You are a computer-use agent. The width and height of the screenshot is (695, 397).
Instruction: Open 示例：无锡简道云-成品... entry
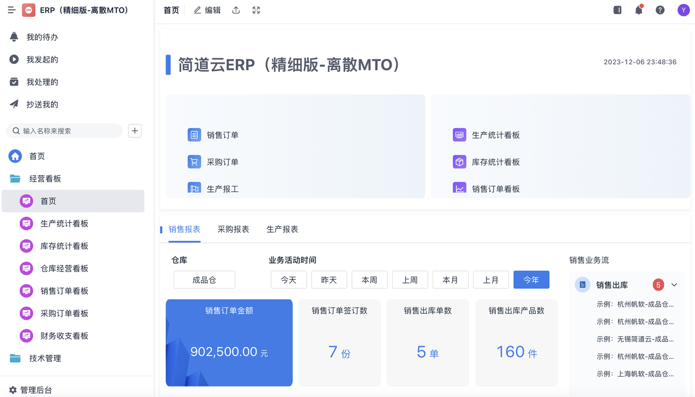[635, 339]
